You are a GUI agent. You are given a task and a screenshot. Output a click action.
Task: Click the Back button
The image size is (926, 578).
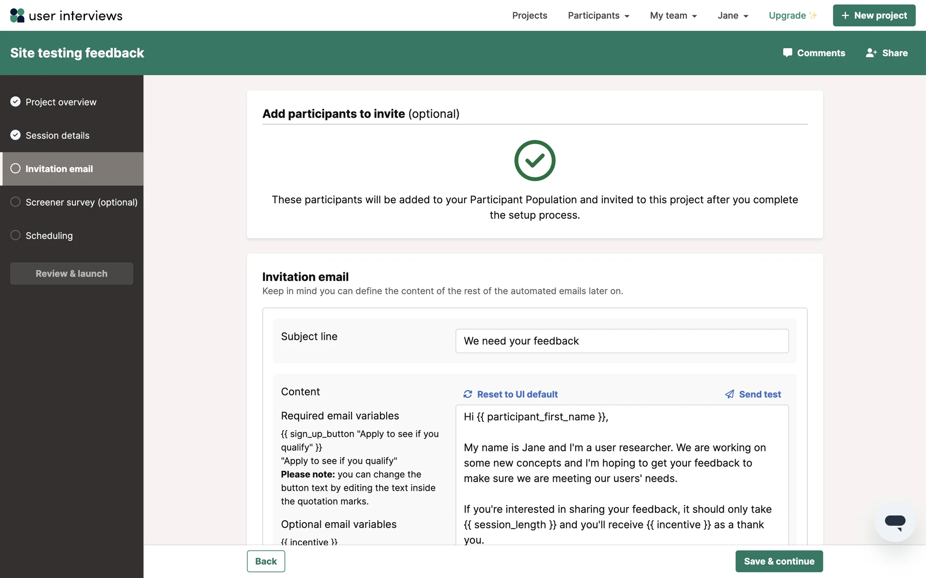266,561
